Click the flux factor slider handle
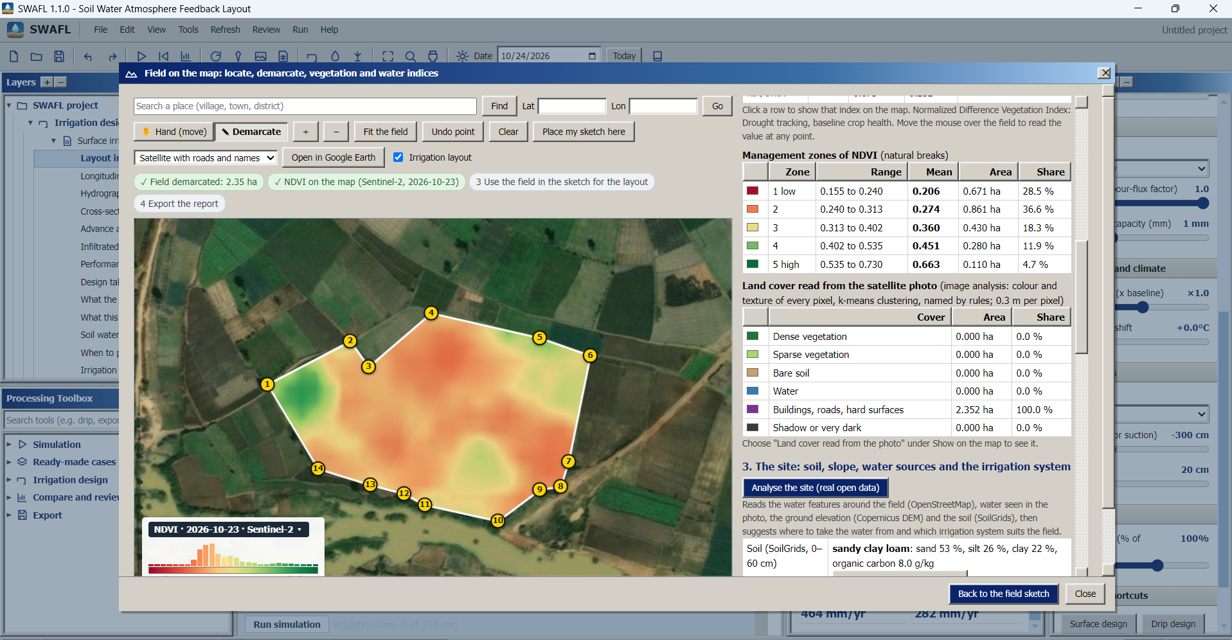 (1203, 203)
